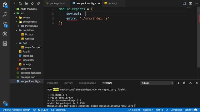Click the Ln 2, Col 15 indicator
Image resolution: width=200 pixels, height=112 pixels.
coord(134,110)
